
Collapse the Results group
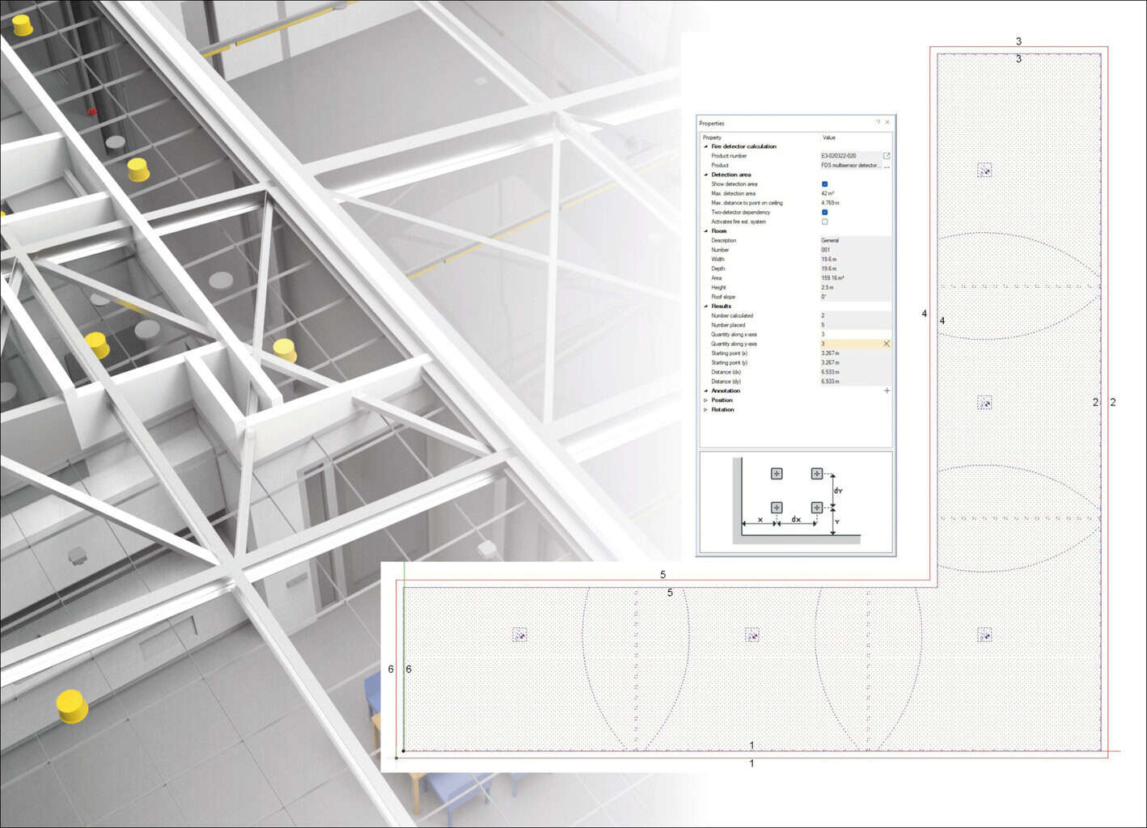coord(706,306)
